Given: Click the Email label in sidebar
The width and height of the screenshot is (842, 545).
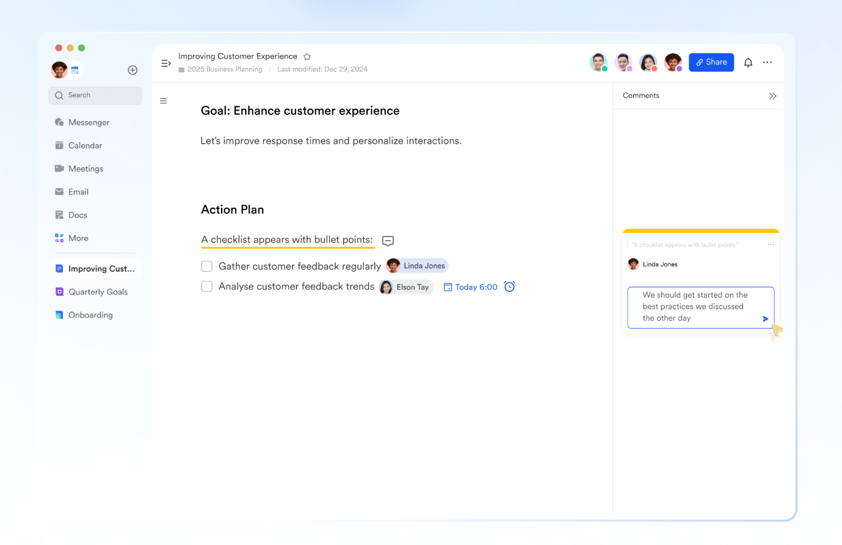Looking at the screenshot, I should (79, 192).
